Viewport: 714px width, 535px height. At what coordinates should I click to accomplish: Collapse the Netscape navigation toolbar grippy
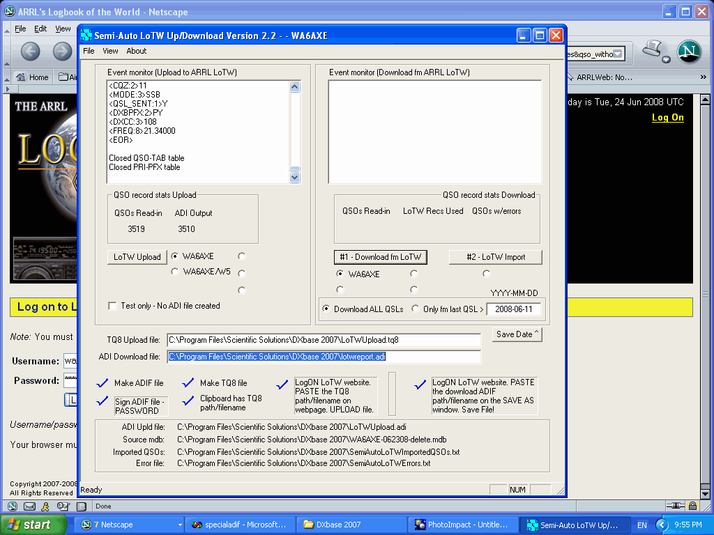7,51
